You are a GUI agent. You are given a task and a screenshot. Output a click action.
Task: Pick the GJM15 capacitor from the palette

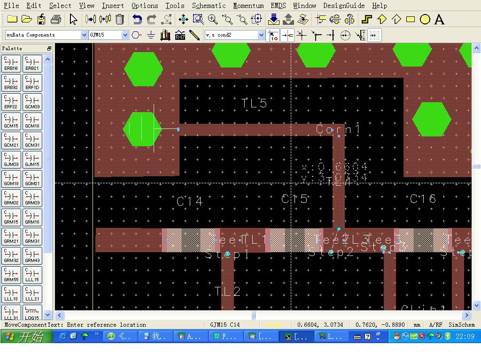click(x=32, y=159)
